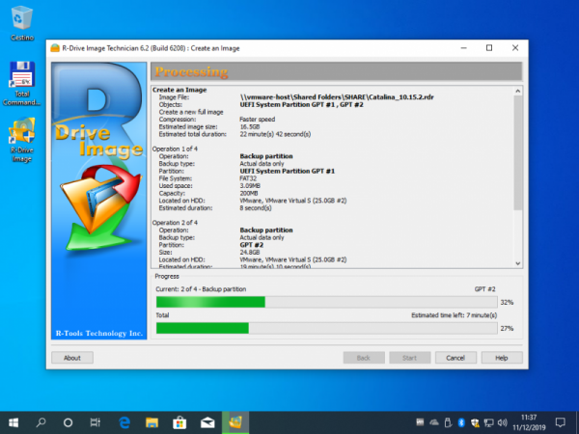Click the Cancel button
Screen dimensions: 579x434
tap(455, 358)
